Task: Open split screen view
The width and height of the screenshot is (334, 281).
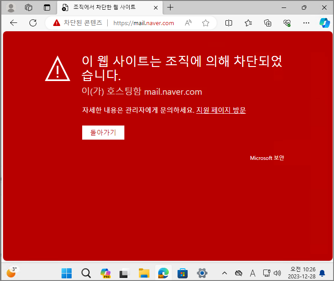Action: (229, 23)
